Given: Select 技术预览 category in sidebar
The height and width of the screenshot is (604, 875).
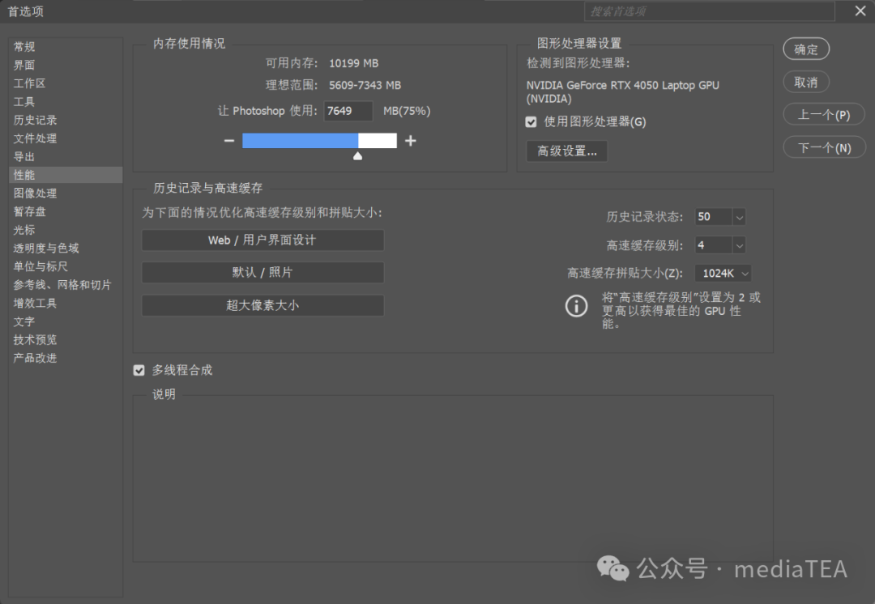Looking at the screenshot, I should pyautogui.click(x=66, y=339).
